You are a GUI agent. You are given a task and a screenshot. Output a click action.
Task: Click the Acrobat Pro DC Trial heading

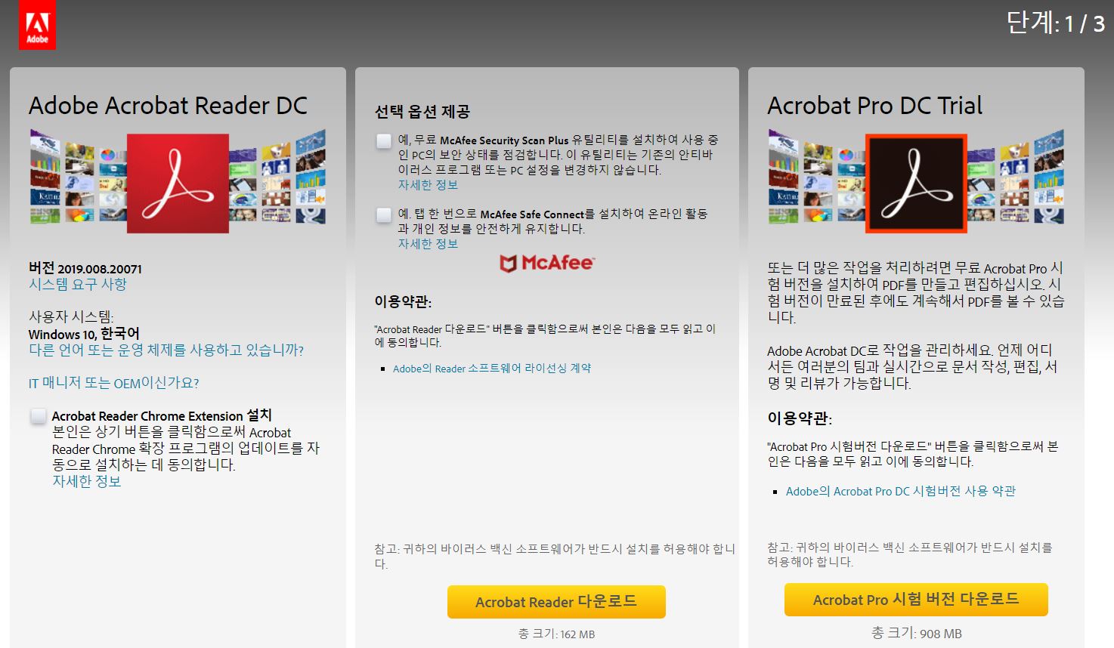[x=875, y=106]
